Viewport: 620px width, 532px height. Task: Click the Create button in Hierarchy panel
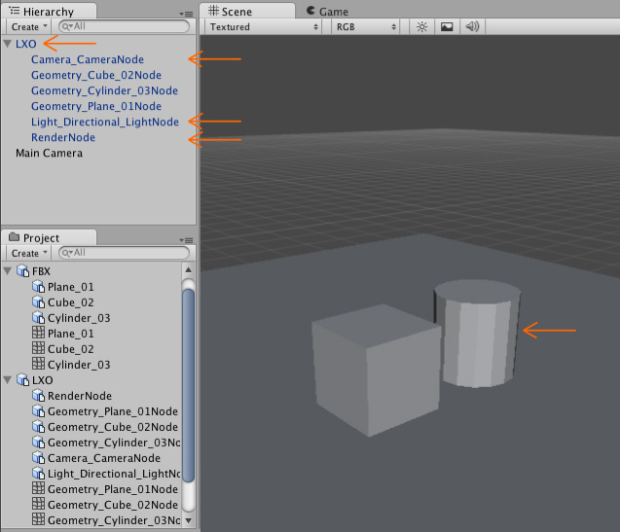(28, 27)
